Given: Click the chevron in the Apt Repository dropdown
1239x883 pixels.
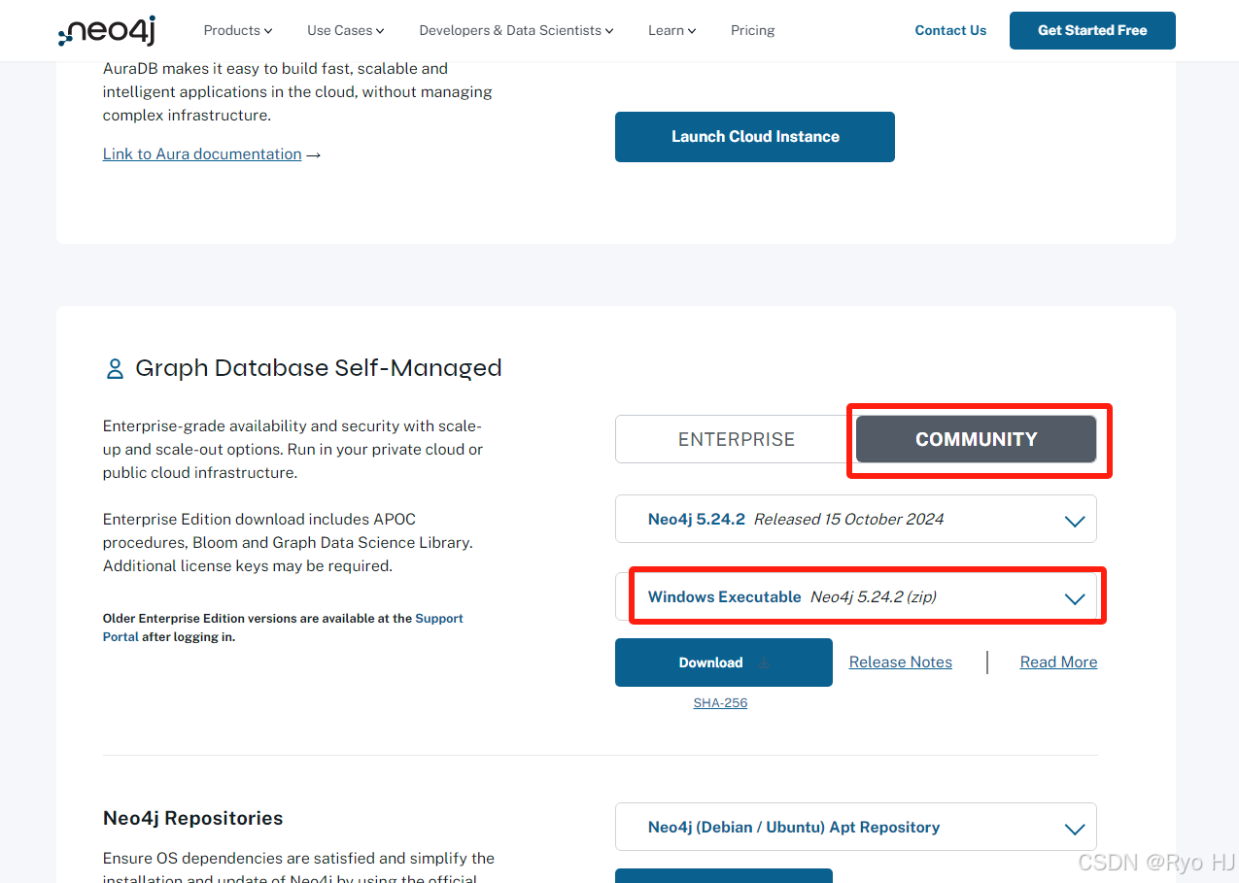Looking at the screenshot, I should coord(1075,829).
